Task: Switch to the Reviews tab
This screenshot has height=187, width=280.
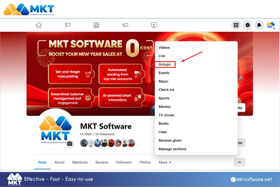Action: [102, 162]
